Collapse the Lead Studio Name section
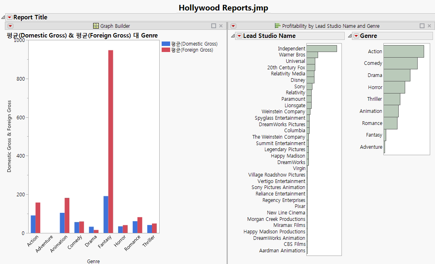Image resolution: width=435 pixels, height=264 pixels. [233, 36]
